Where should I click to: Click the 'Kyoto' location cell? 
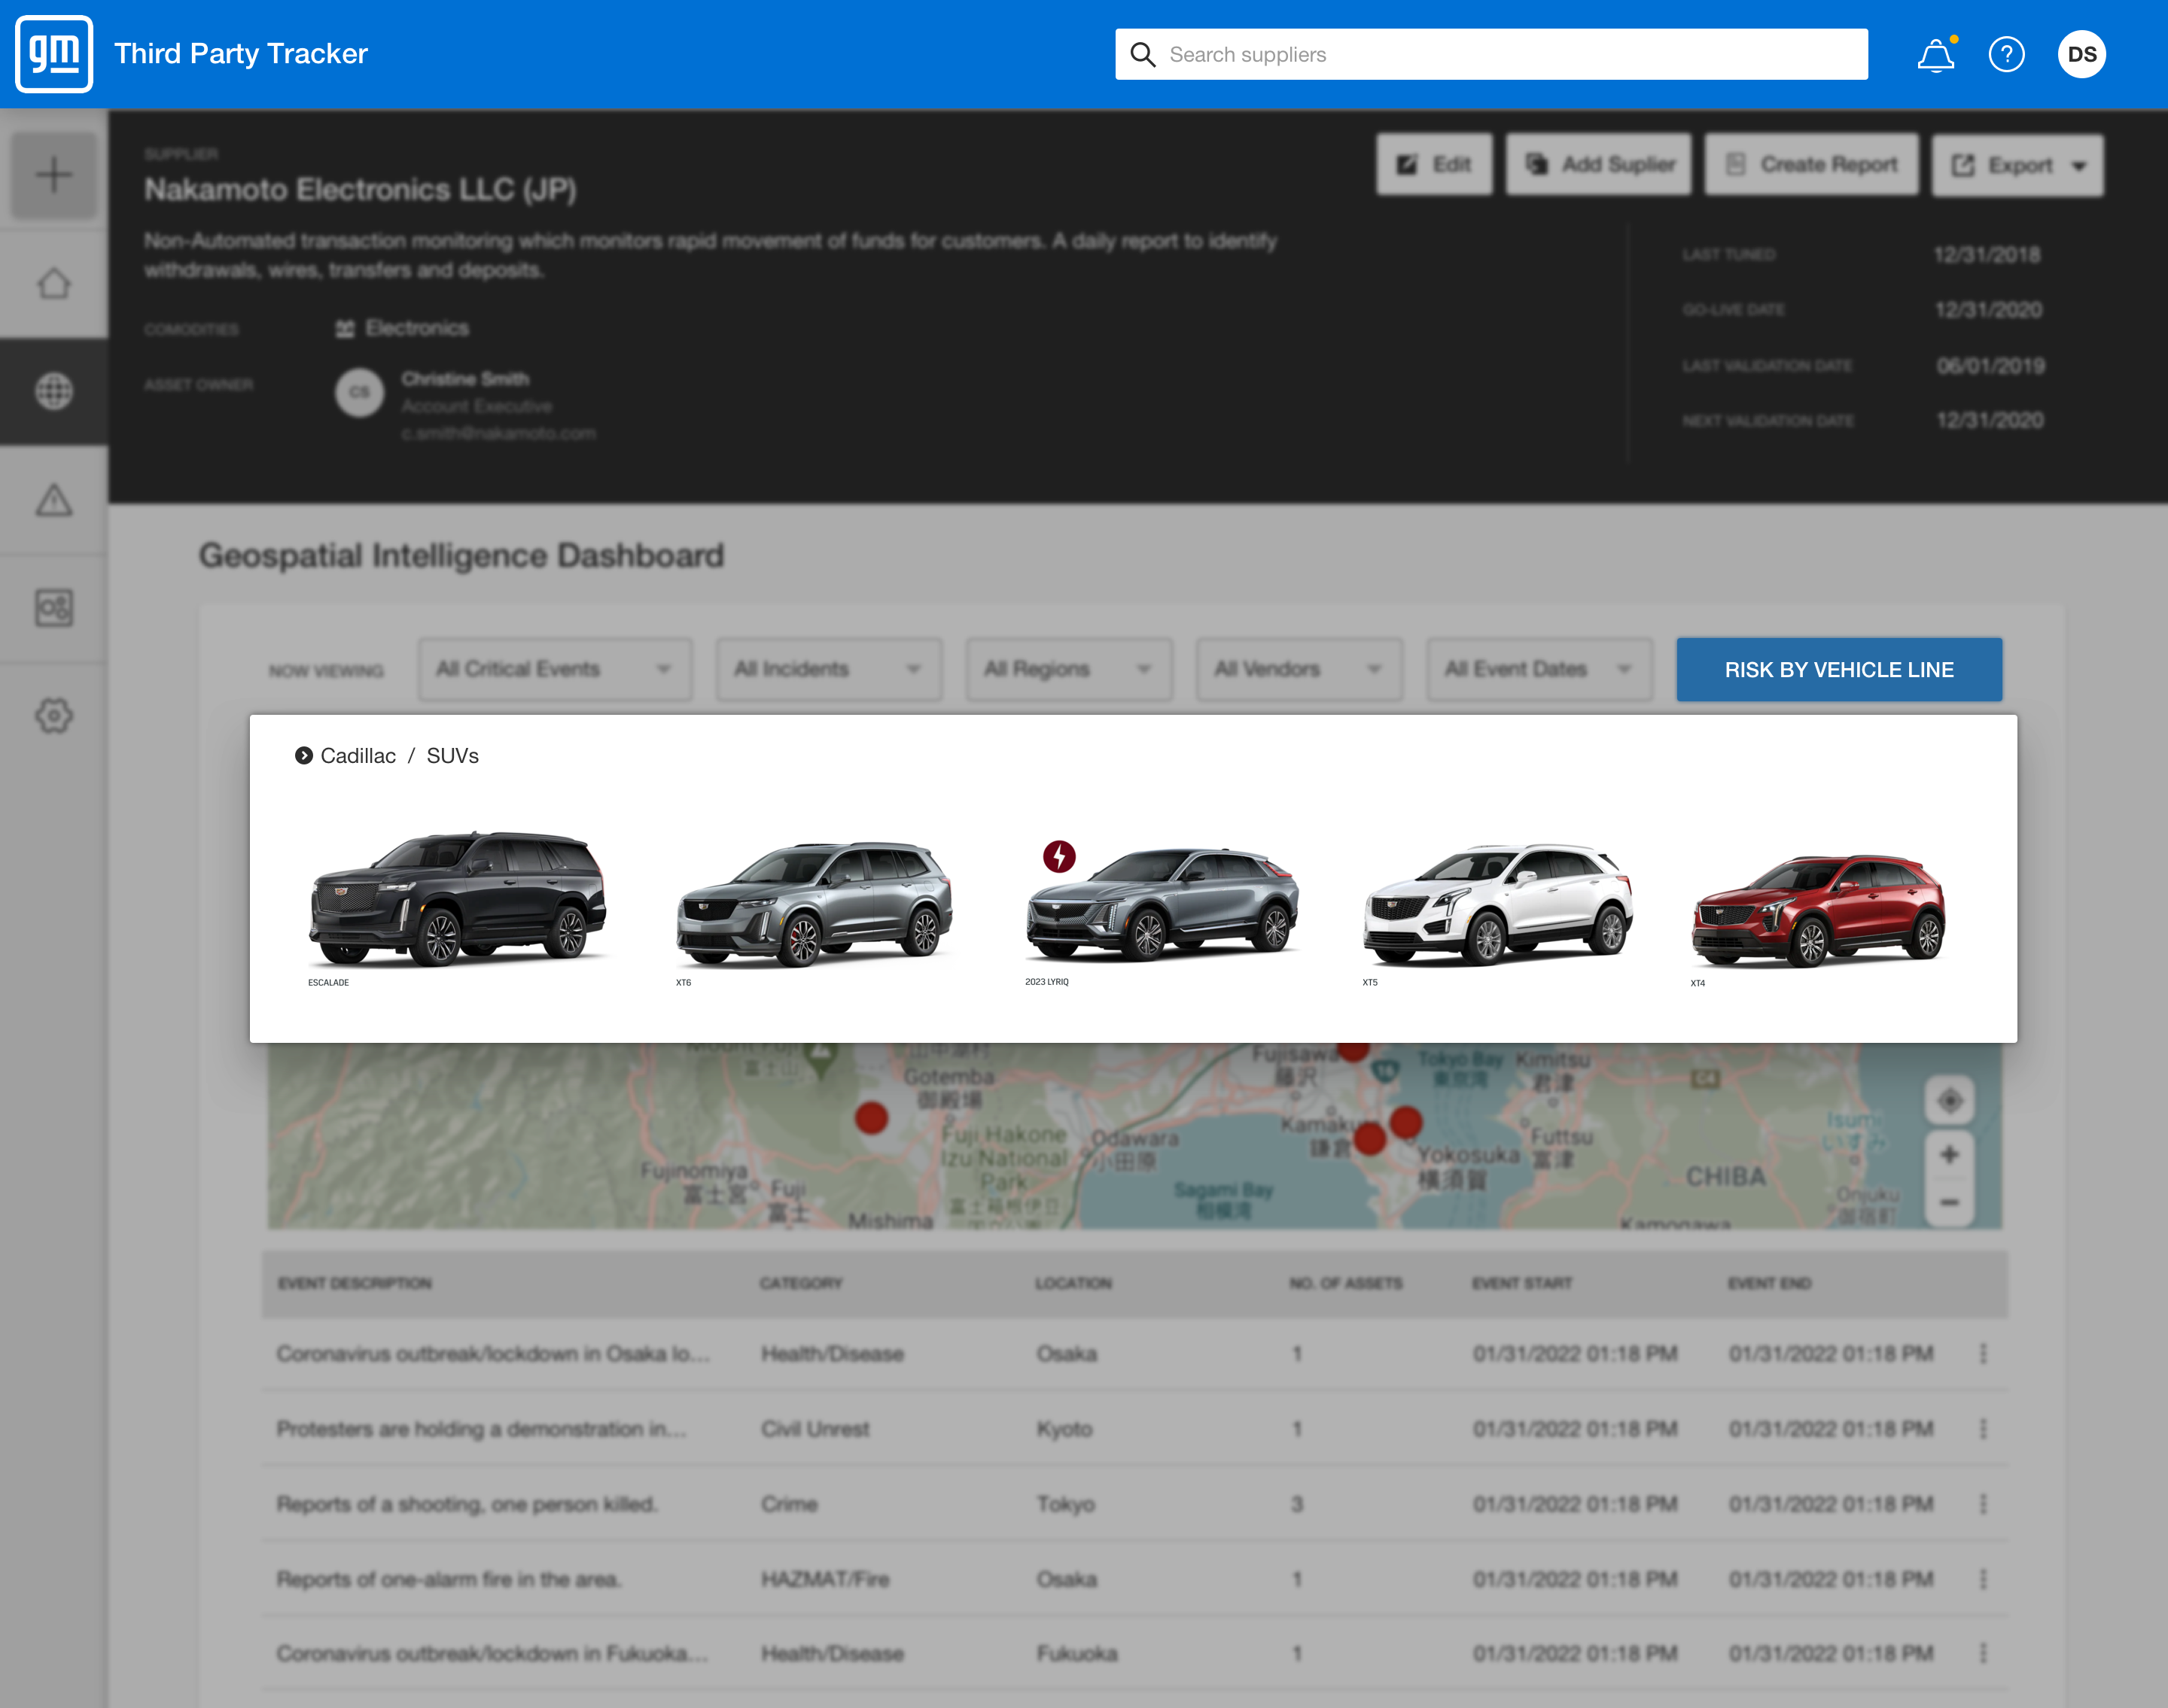[1064, 1429]
